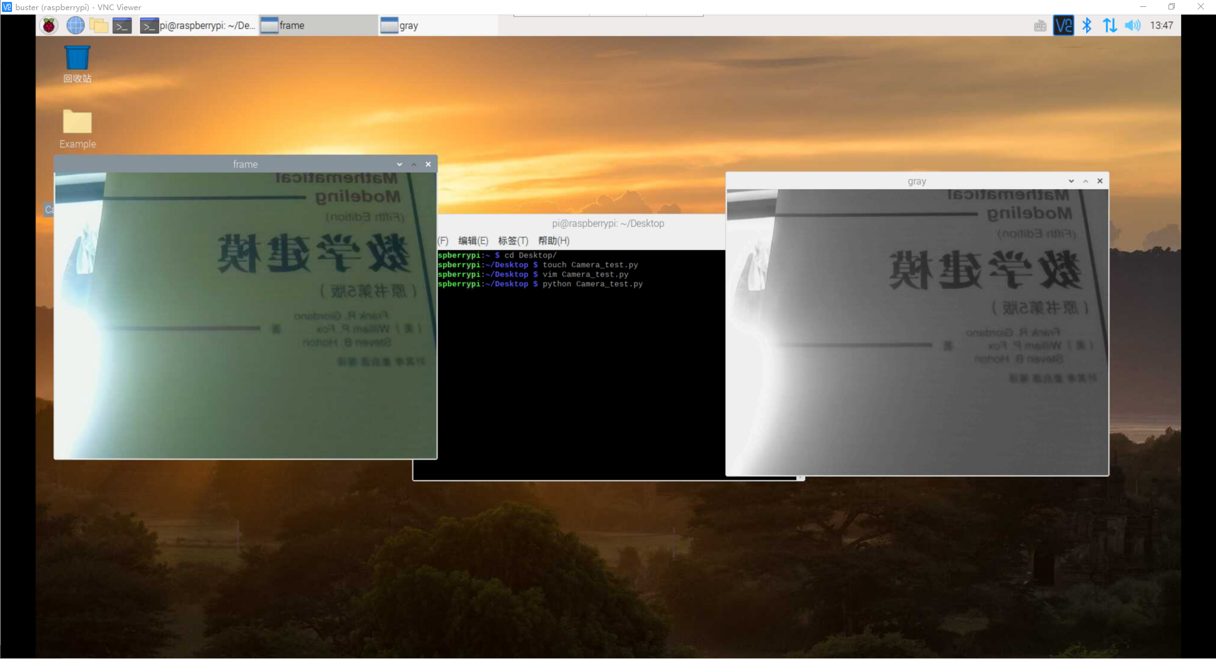Open the on-screen keyboard tray icon
Viewport: 1216px width, 659px height.
pos(1040,26)
